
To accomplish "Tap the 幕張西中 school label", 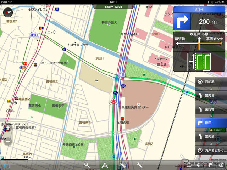I will [58, 106].
